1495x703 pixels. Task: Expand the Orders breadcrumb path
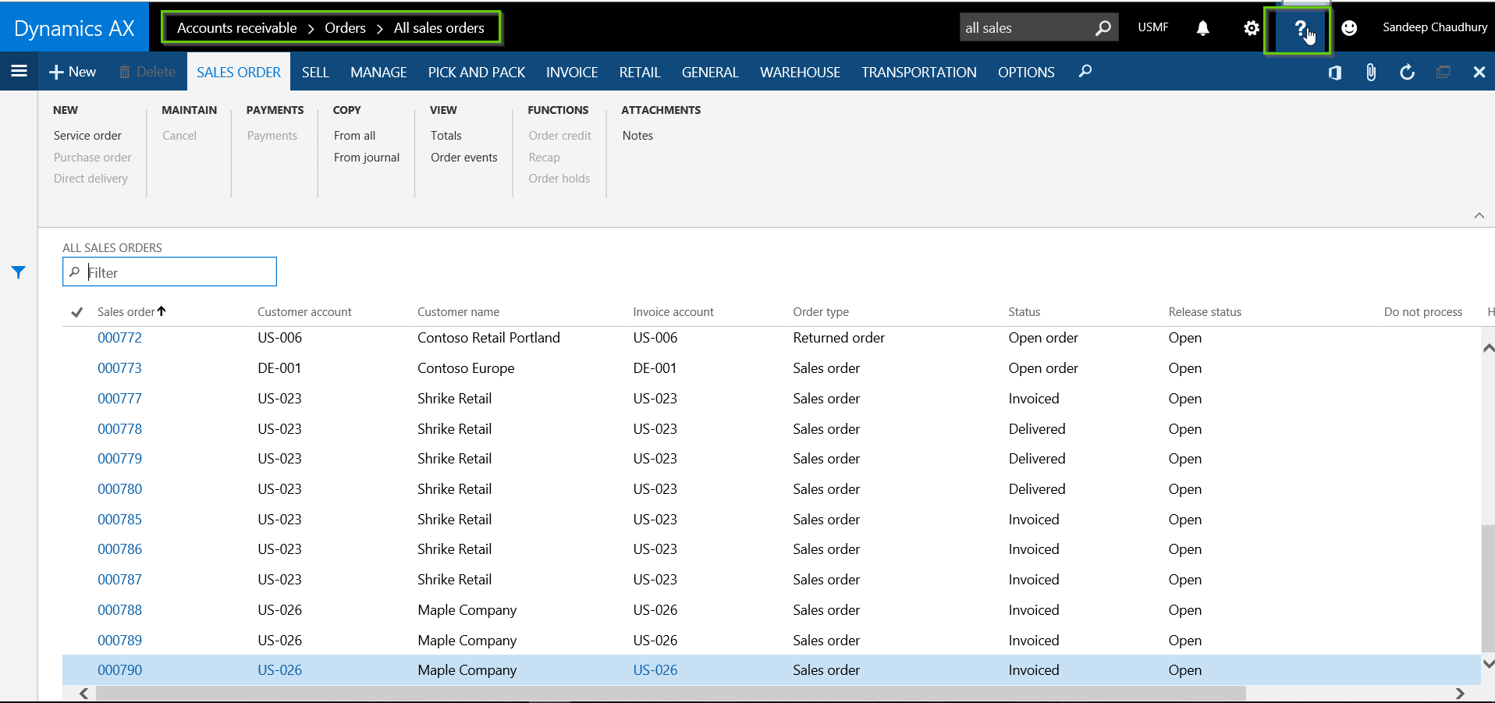[345, 28]
